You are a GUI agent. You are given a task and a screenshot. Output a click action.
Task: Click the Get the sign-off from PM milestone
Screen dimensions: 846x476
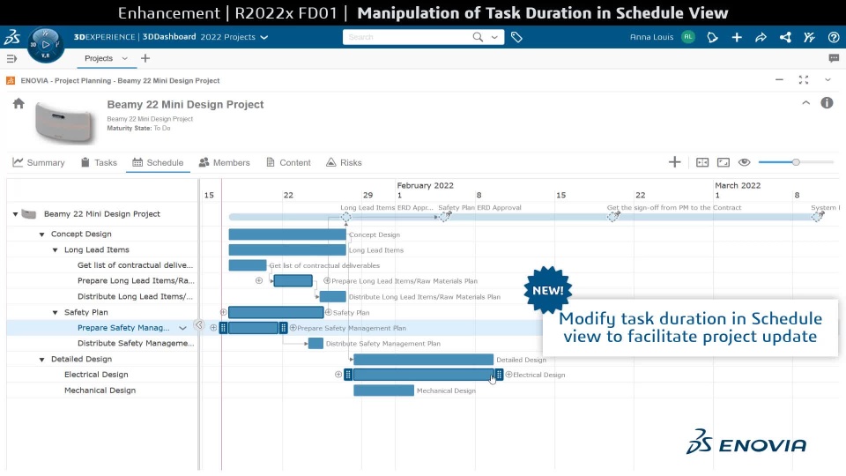[x=613, y=217]
